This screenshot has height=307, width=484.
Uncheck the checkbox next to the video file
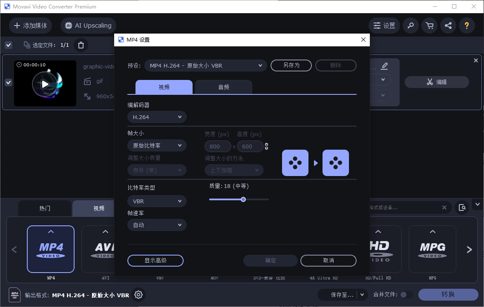point(8,82)
